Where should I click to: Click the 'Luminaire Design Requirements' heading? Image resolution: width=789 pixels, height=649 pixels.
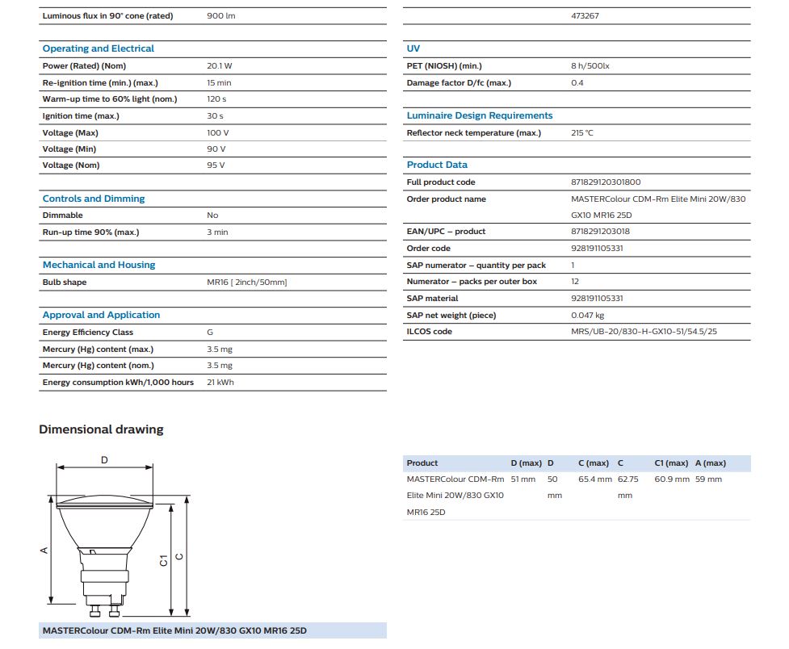tap(480, 115)
